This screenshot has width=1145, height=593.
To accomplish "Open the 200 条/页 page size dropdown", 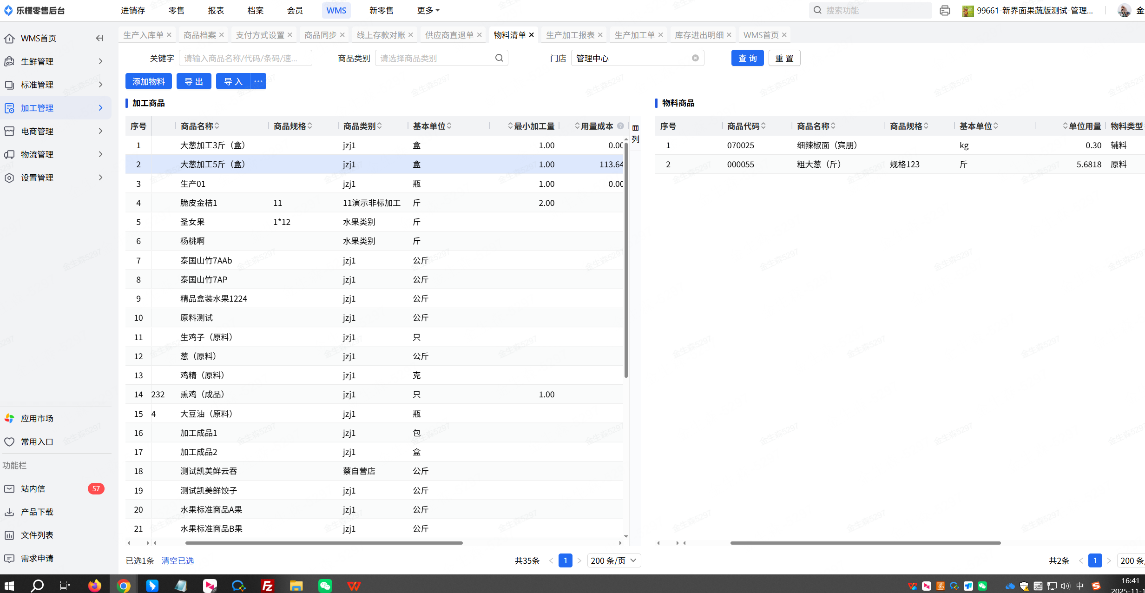I will [x=614, y=560].
